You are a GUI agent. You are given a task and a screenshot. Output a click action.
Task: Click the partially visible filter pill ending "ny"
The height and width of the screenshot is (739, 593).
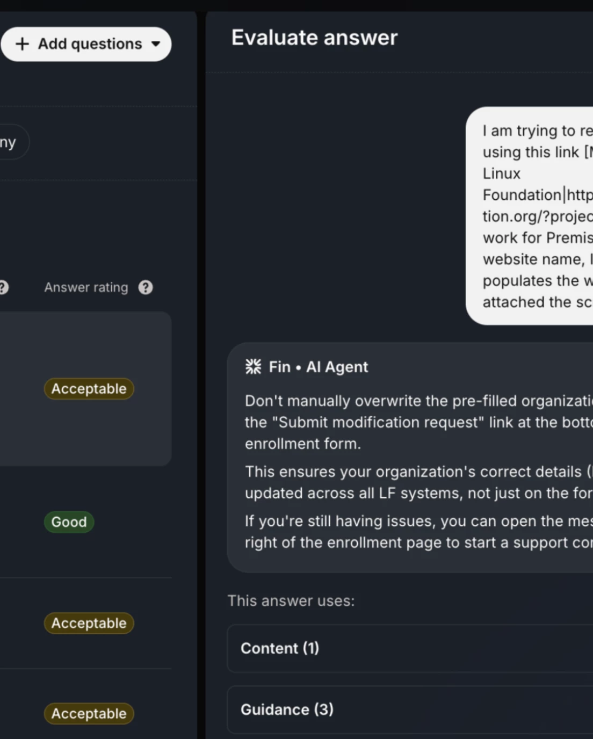point(10,142)
